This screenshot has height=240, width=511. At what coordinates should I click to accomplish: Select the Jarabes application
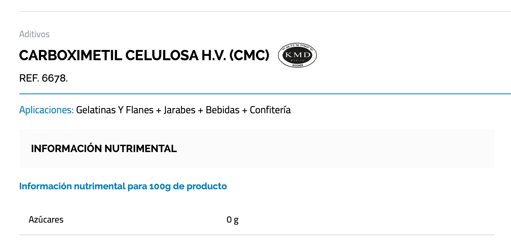point(180,110)
